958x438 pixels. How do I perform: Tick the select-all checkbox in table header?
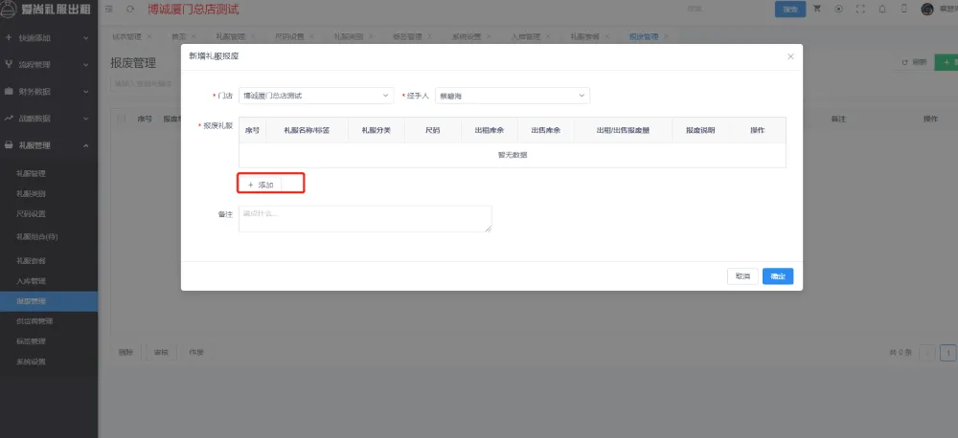click(x=121, y=119)
